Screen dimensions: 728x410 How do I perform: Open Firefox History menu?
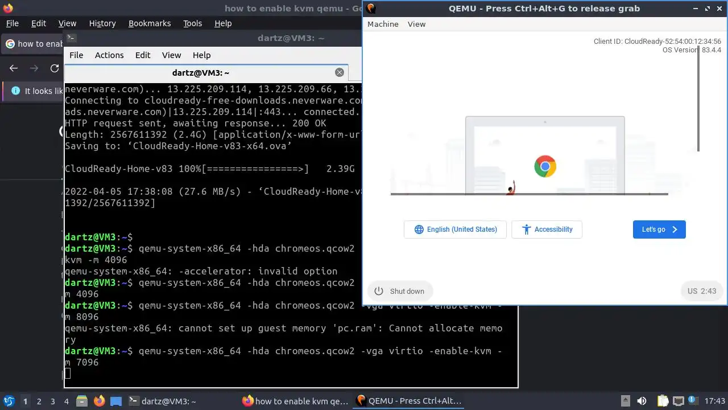pyautogui.click(x=102, y=23)
